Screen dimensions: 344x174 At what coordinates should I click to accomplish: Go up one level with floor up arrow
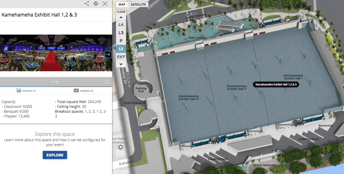pyautogui.click(x=121, y=17)
